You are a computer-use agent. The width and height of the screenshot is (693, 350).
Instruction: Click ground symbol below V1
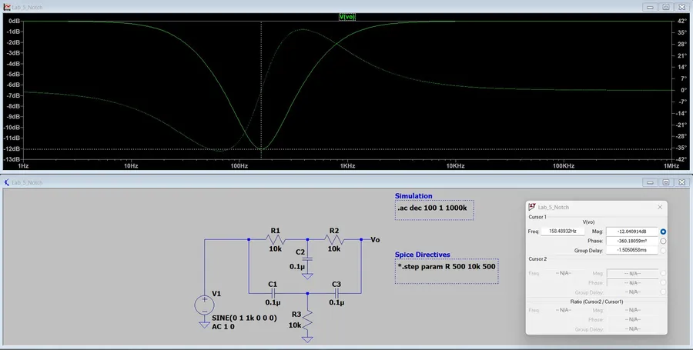tap(205, 325)
